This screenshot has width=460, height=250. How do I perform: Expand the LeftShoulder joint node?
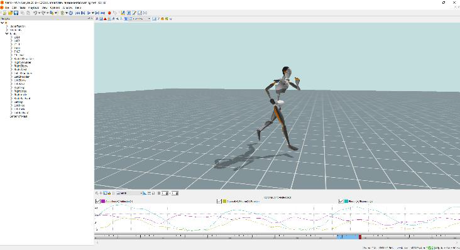11,77
